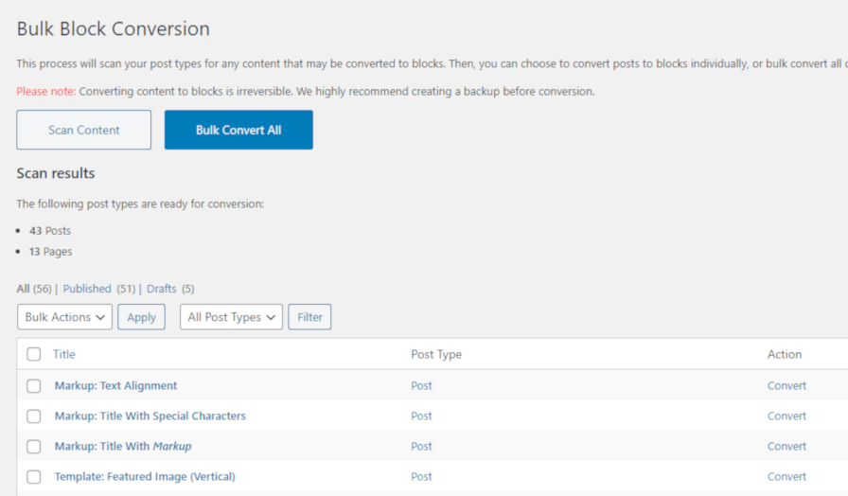Screen dimensions: 848x496
Task: Open Markup: Title With Special Characters post
Action: (150, 416)
